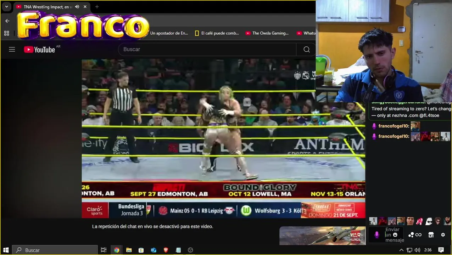Open the Notepad taskbar icon
The height and width of the screenshot is (255, 452).
(178, 250)
